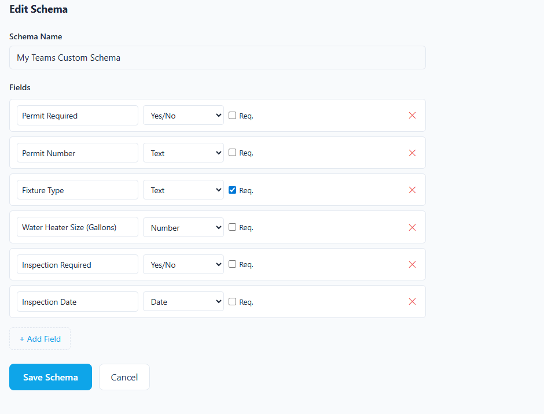Delete the Fixture Type field
This screenshot has height=414, width=544.
412,190
